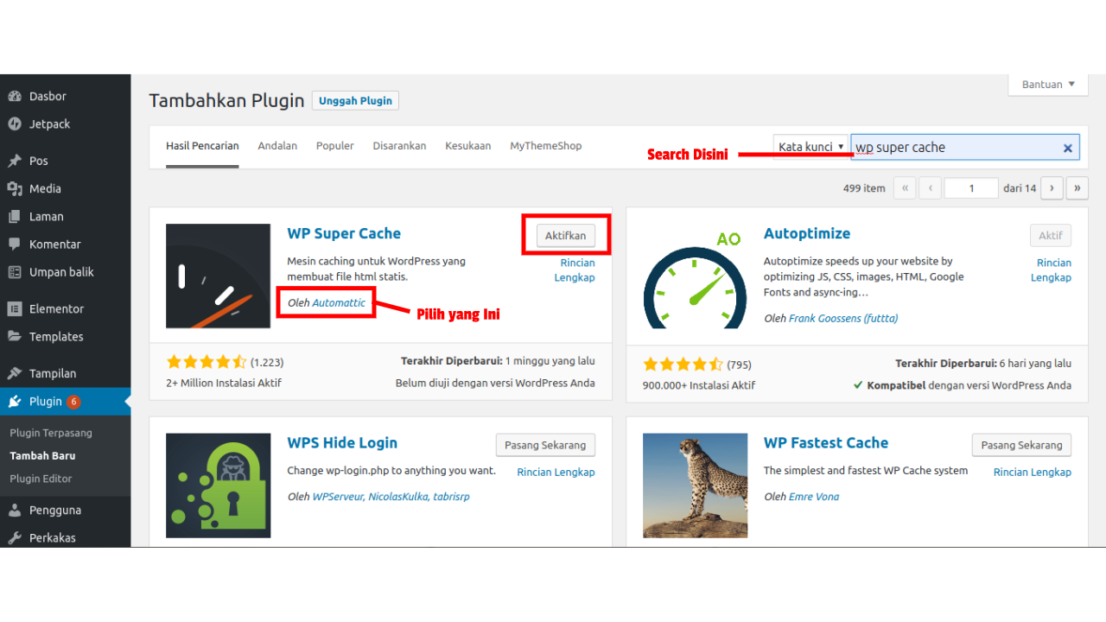Click the WP Fastest Cache cheetah thumbnail
This screenshot has width=1106, height=622.
695,486
